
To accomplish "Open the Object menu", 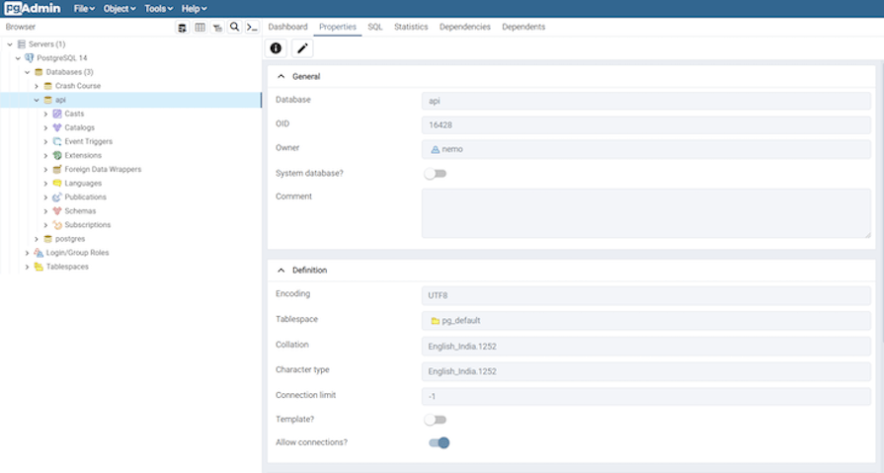I will pyautogui.click(x=120, y=9).
